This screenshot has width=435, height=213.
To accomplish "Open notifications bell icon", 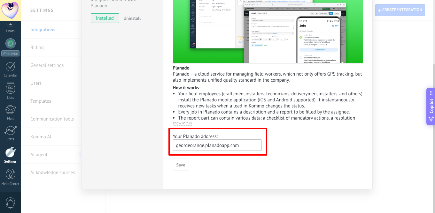I will [10, 202].
